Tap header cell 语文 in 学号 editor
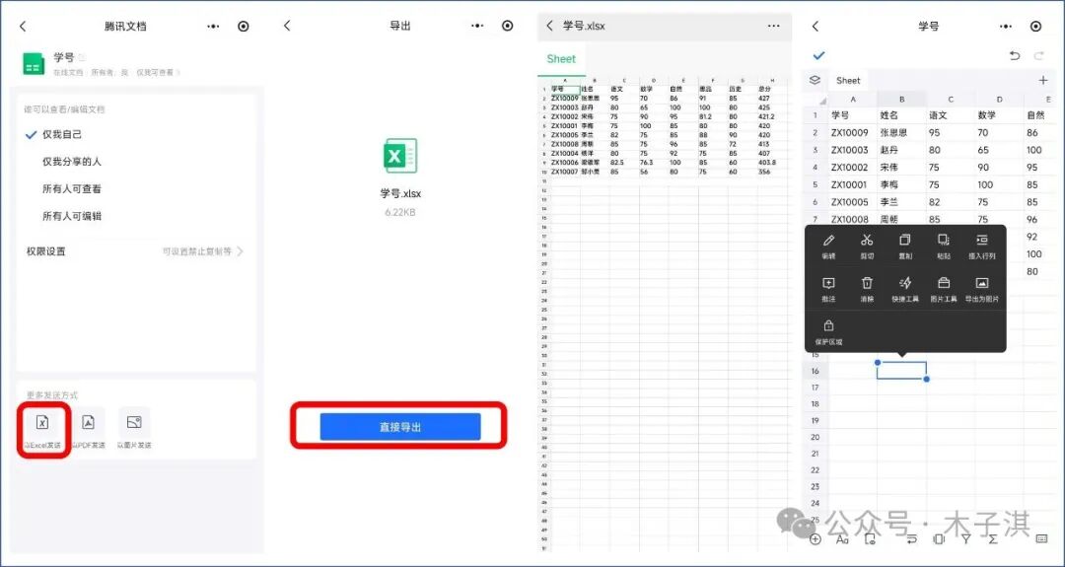 tap(951, 115)
